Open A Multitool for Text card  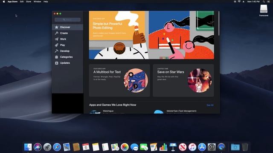(119, 80)
